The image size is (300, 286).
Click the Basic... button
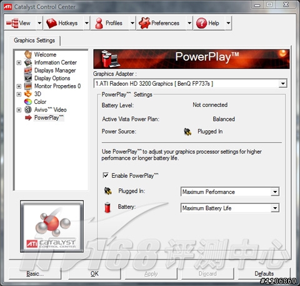coord(35,273)
